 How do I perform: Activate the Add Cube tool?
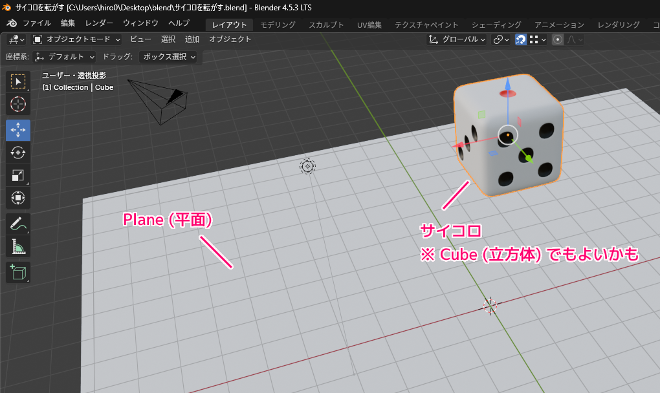18,272
